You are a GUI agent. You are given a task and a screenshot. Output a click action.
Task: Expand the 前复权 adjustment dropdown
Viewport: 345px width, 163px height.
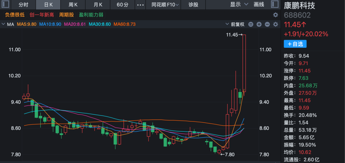(x=235, y=24)
